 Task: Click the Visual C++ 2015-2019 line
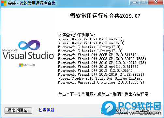click(x=101, y=74)
